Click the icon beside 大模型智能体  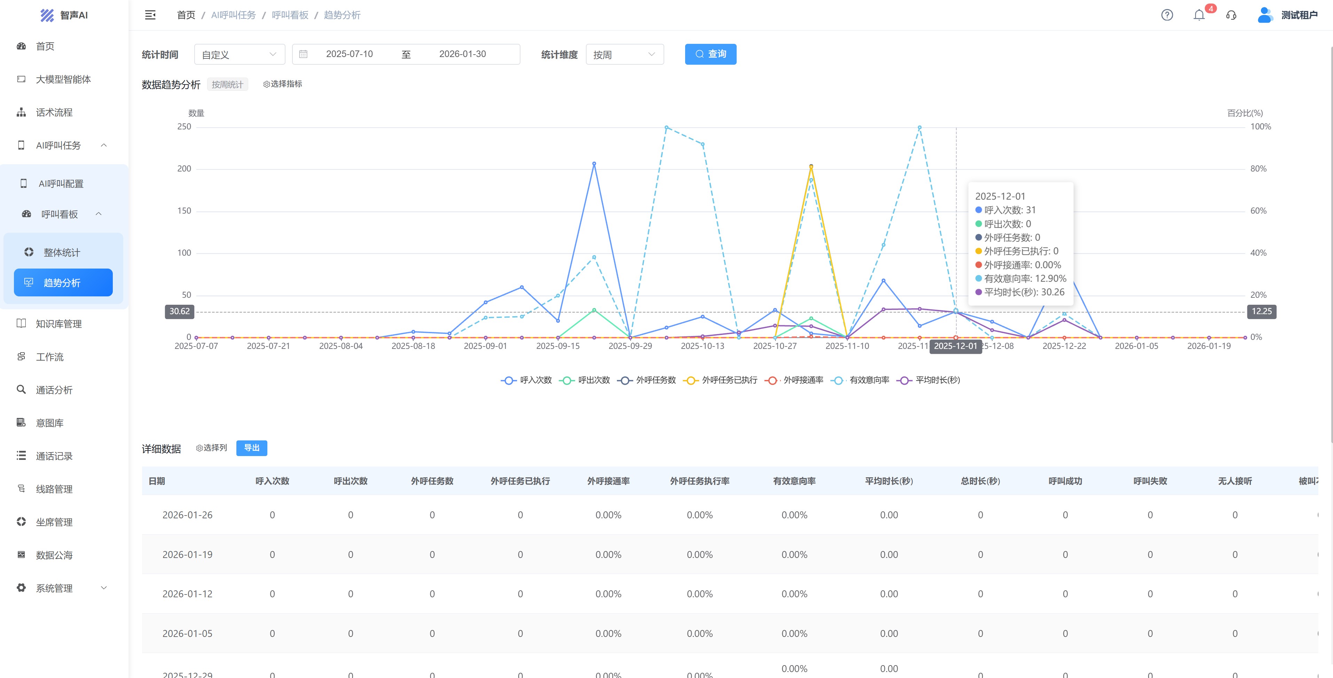(21, 79)
